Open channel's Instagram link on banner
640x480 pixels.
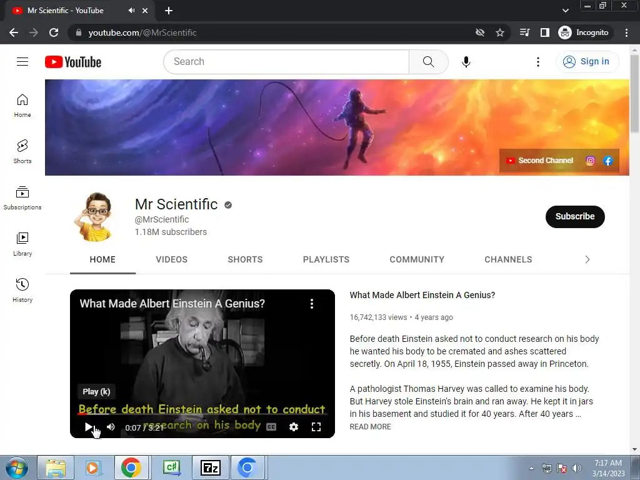point(590,161)
